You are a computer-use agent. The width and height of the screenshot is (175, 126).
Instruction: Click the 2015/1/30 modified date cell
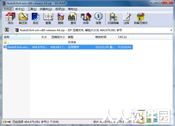105,47
